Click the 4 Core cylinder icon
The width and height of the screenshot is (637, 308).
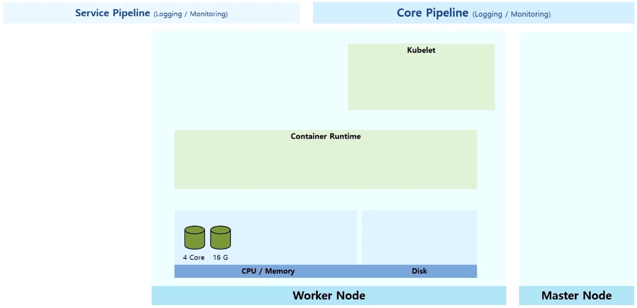click(x=195, y=237)
